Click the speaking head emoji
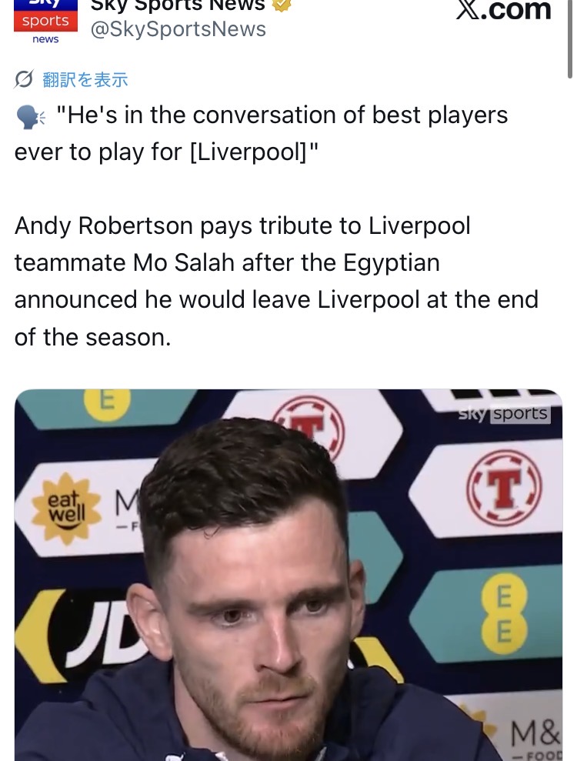577x761 pixels. [29, 117]
